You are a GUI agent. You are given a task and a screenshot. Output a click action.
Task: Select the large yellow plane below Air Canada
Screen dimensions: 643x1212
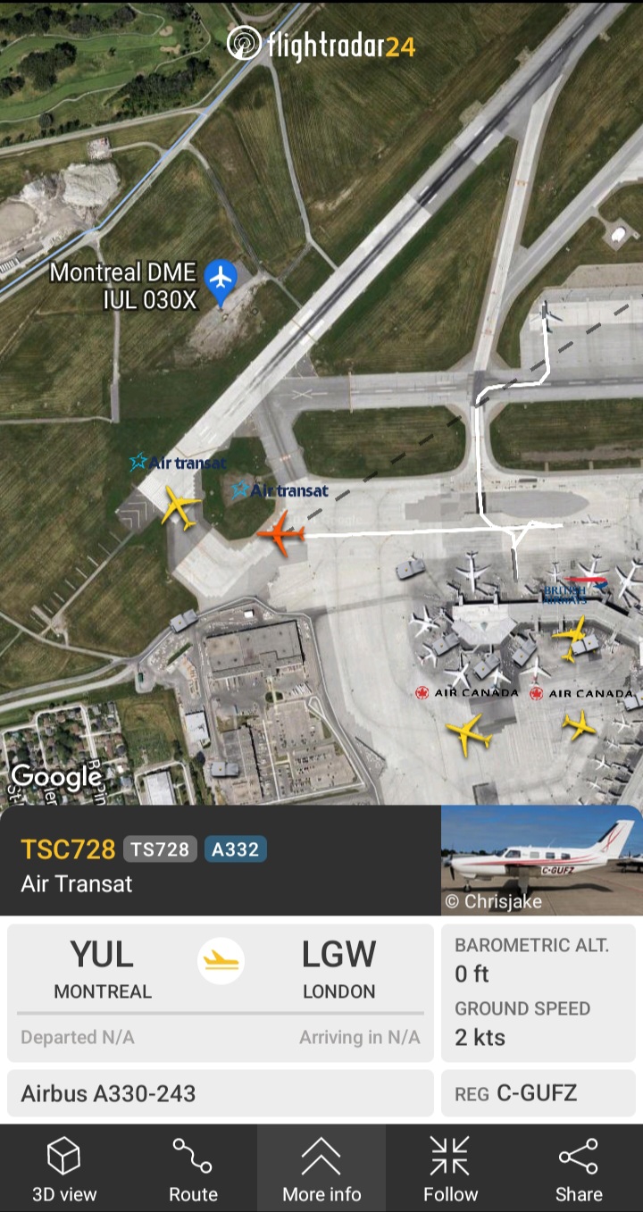click(469, 735)
